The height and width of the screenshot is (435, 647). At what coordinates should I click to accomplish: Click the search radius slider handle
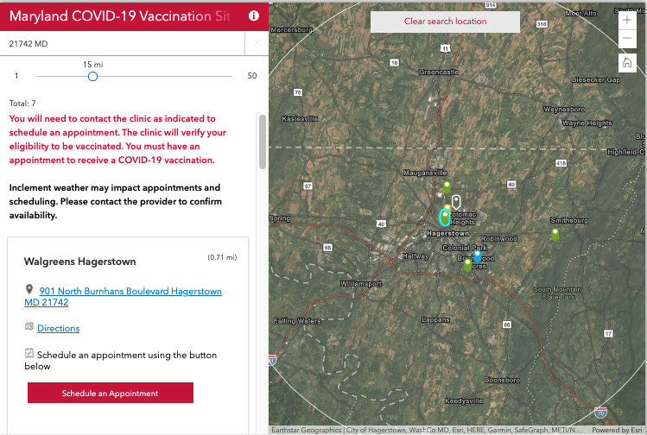click(92, 76)
